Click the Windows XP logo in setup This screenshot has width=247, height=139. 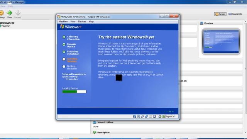(x=71, y=27)
